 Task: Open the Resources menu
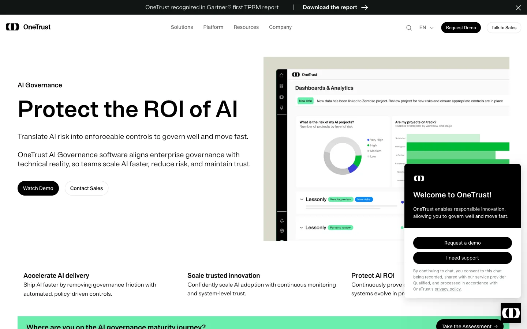246,27
